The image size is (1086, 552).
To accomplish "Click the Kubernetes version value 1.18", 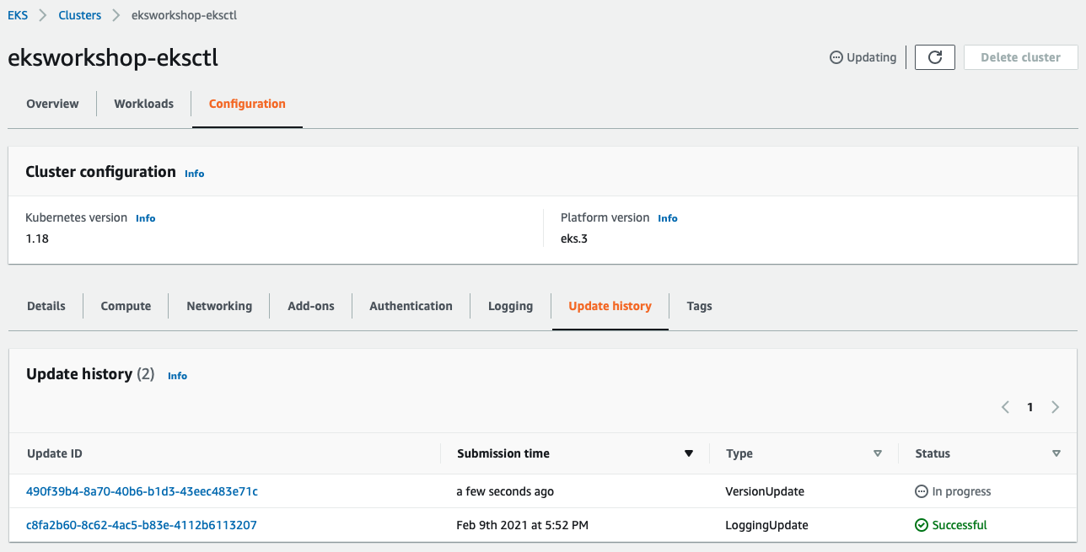I will click(x=37, y=238).
